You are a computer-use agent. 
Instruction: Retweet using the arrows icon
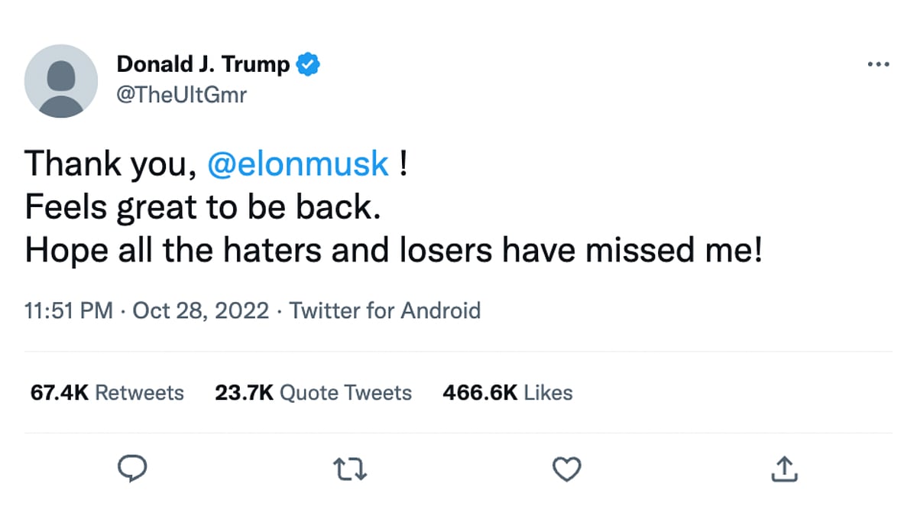[x=352, y=470]
